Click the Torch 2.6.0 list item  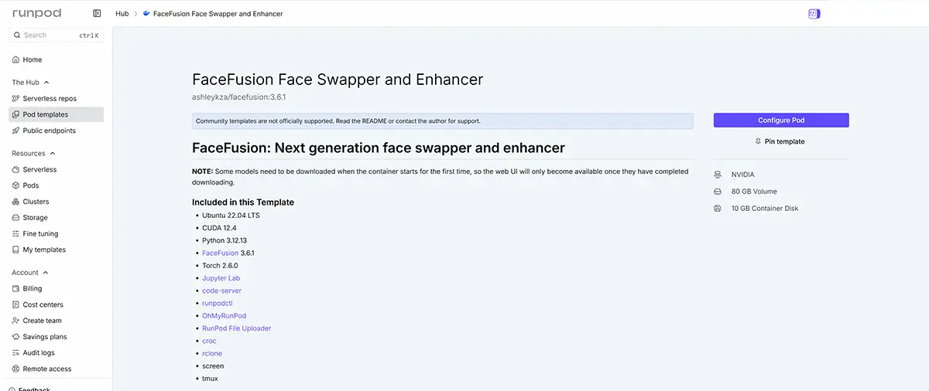[x=220, y=266]
